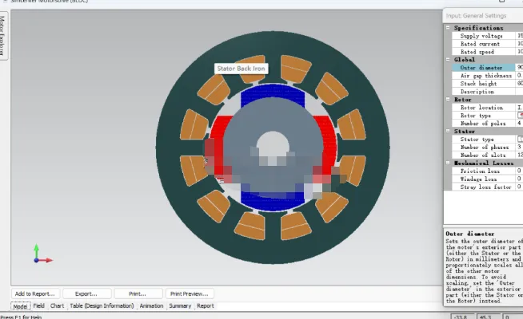The height and width of the screenshot is (319, 523).
Task: Select the Rotor location property
Action: click(484, 108)
